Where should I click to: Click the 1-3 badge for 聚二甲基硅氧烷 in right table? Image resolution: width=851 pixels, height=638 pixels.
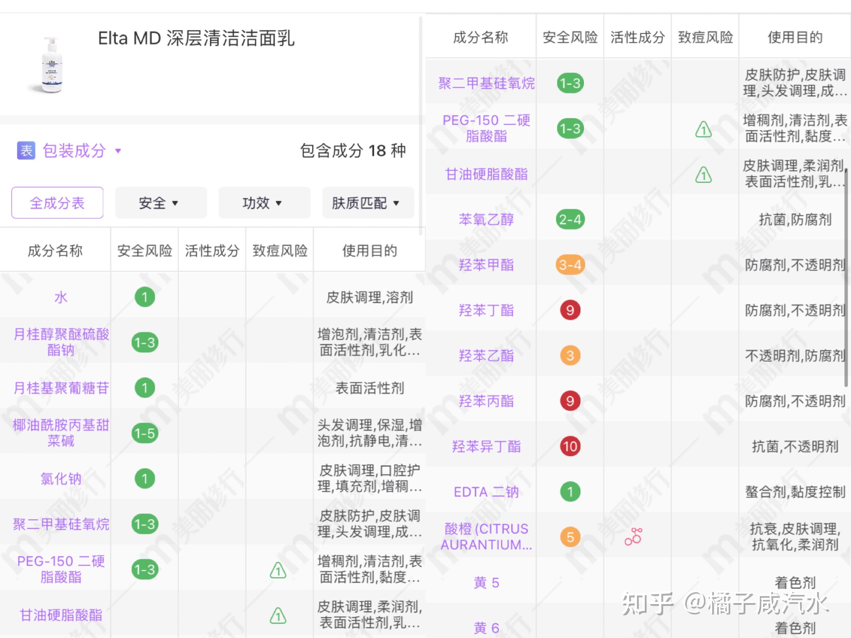click(570, 83)
